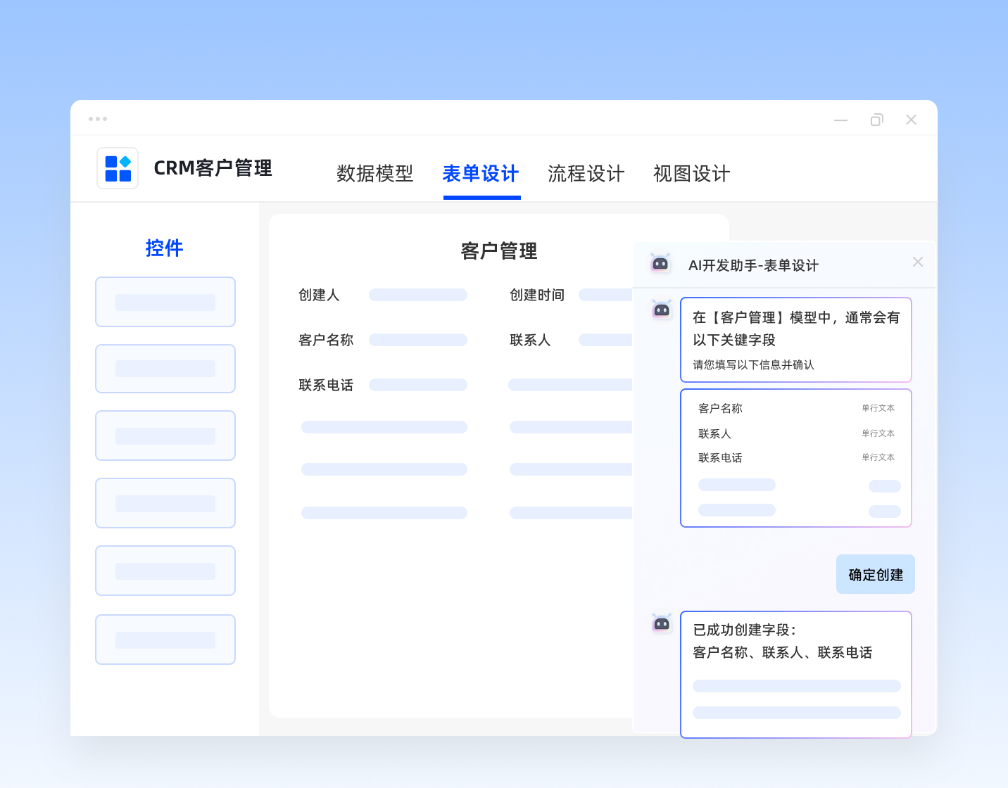
Task: Switch to the 数据模型 tab
Action: pyautogui.click(x=374, y=174)
